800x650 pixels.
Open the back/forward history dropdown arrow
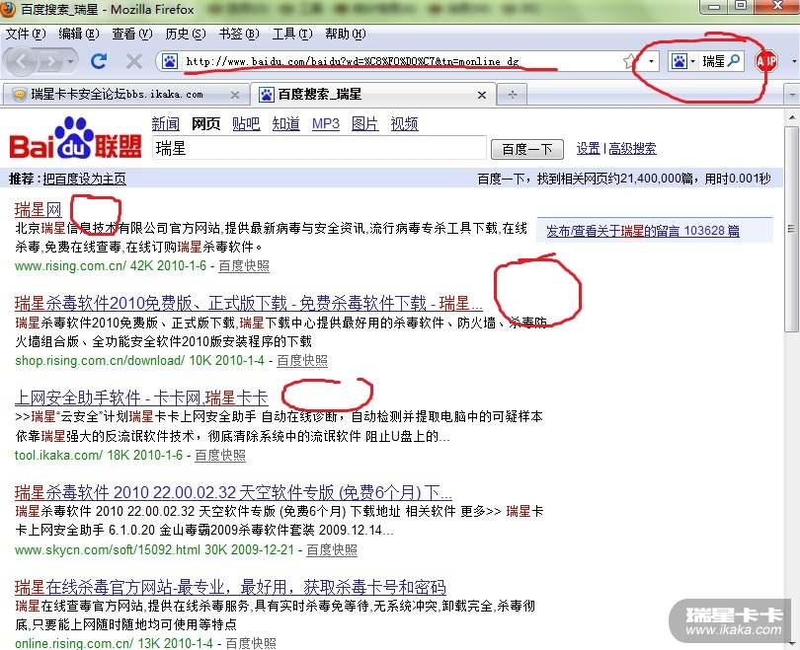[71, 61]
